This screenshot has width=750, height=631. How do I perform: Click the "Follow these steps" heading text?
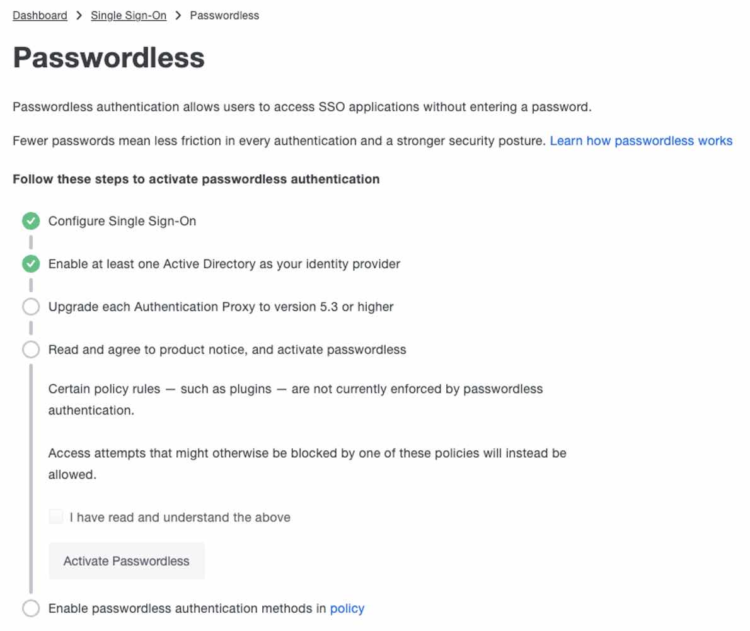click(x=195, y=179)
